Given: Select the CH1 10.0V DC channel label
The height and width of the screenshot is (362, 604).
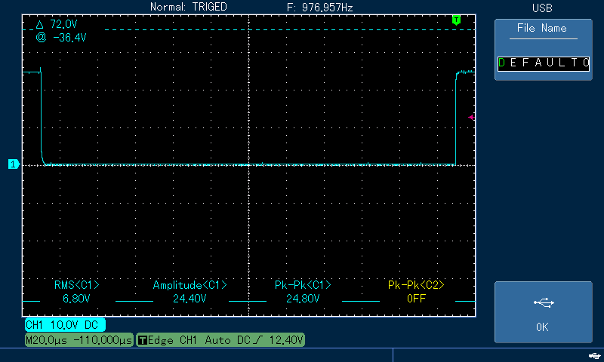Looking at the screenshot, I should (x=65, y=325).
